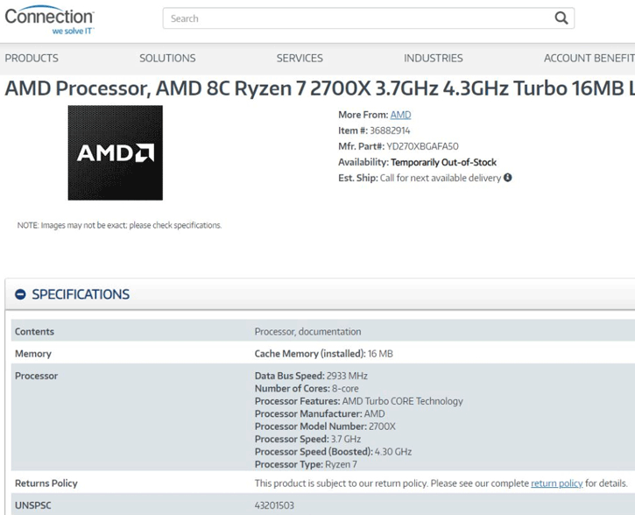Click Call for next available delivery text
The height and width of the screenshot is (515, 635).
click(x=441, y=178)
